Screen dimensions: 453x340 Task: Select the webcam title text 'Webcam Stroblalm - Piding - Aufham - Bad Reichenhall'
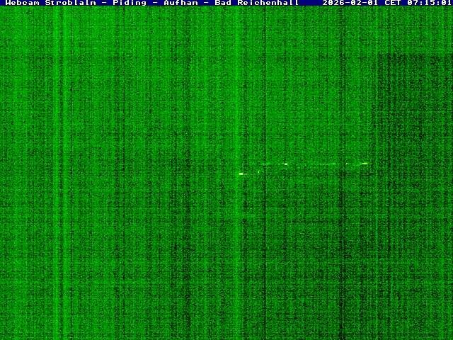pos(152,3)
